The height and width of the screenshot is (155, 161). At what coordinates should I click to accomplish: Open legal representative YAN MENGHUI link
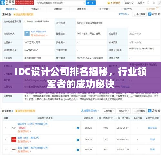pyautogui.click(x=39, y=32)
